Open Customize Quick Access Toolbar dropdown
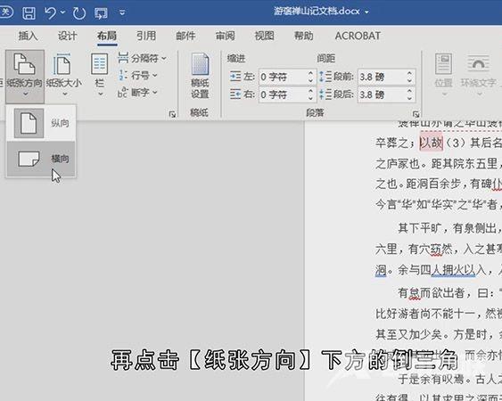The height and width of the screenshot is (401, 502). (122, 12)
